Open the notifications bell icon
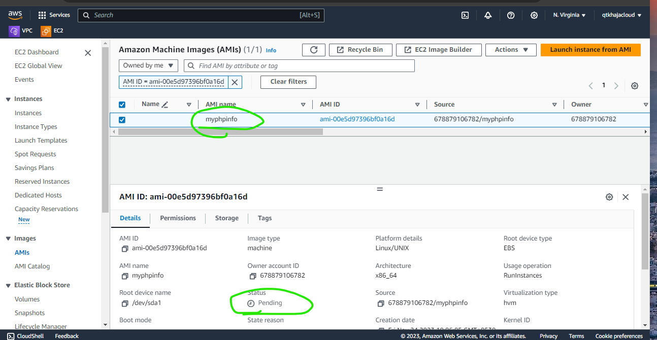 click(x=488, y=15)
